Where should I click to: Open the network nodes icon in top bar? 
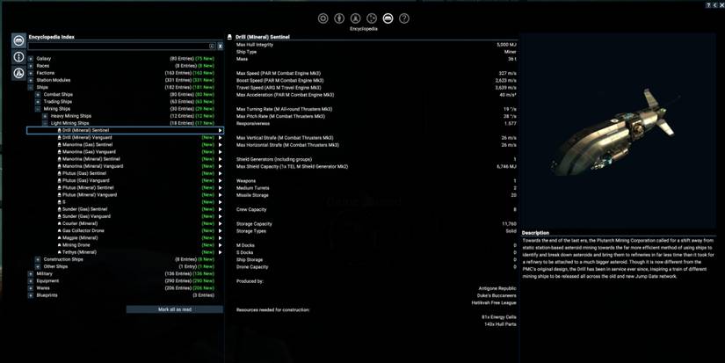point(372,18)
